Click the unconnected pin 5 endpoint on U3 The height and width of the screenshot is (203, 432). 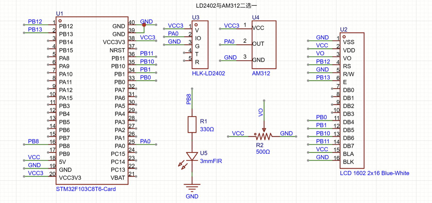(184, 61)
